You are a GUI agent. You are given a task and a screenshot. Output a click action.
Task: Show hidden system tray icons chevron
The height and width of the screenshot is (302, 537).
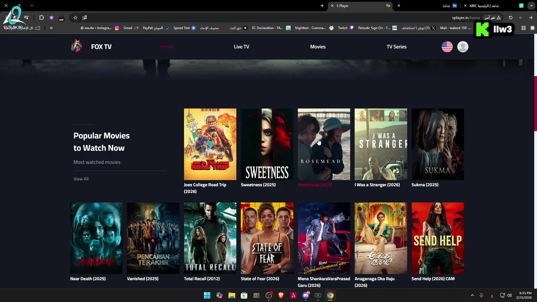[x=472, y=295]
